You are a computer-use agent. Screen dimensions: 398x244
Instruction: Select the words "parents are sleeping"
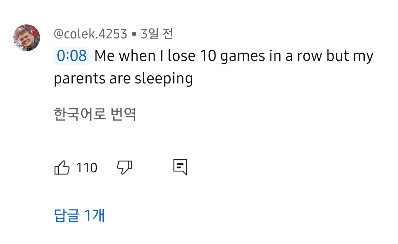[123, 79]
